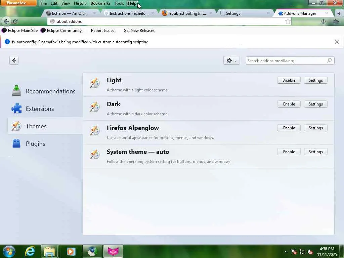Open the Edit menu

pos(54,3)
